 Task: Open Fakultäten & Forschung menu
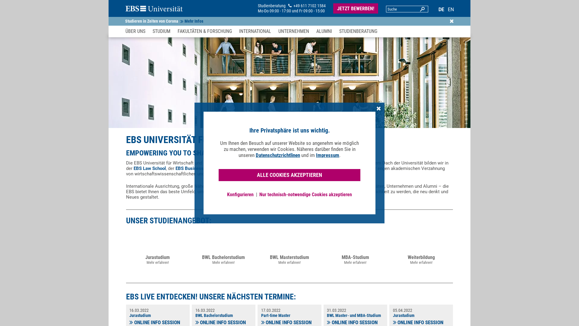click(x=205, y=31)
